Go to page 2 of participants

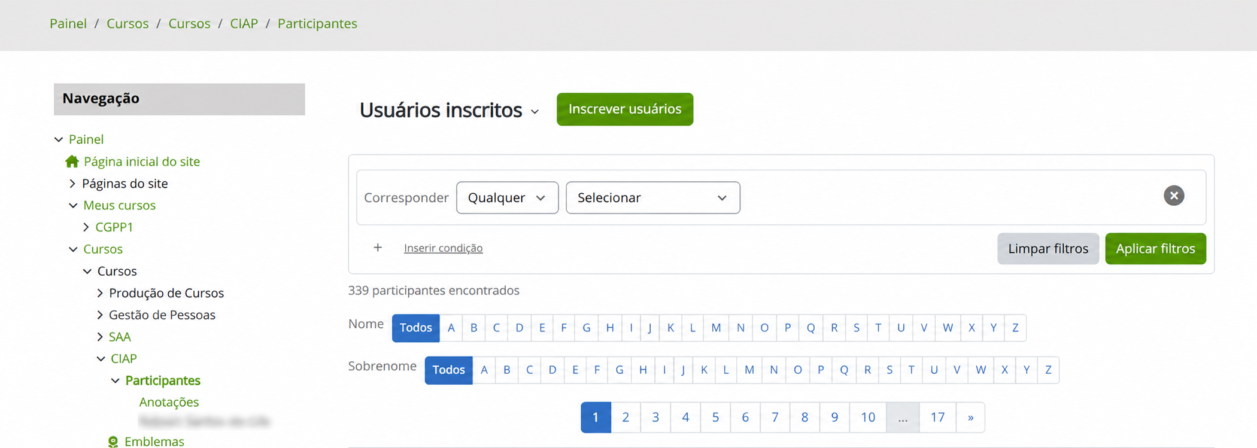coord(626,417)
